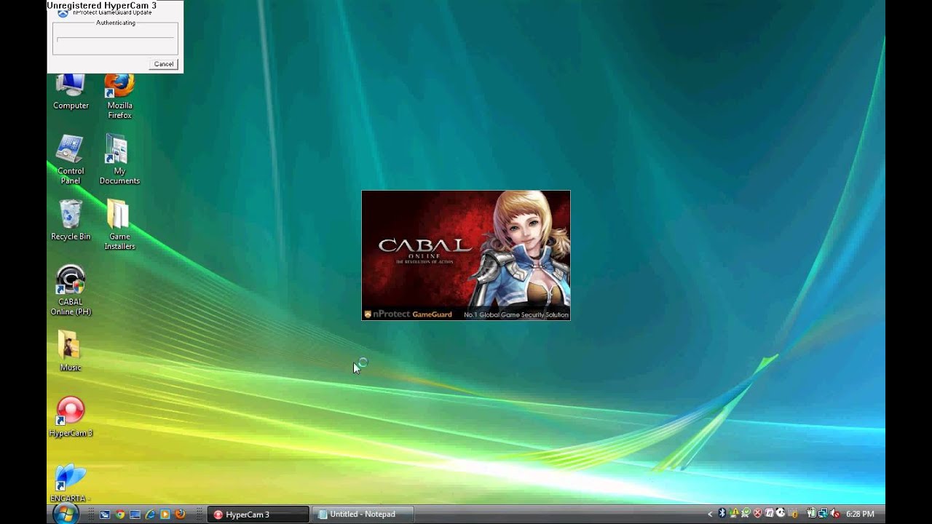This screenshot has height=524, width=932.
Task: Launch Mozilla Firefox from the desktop
Action: point(119,97)
